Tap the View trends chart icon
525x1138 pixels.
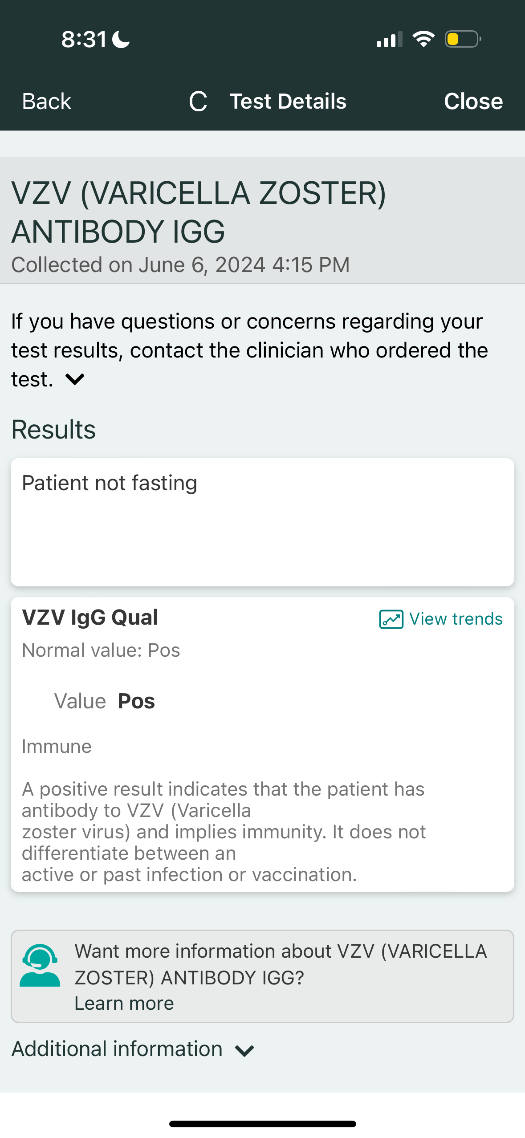point(391,619)
